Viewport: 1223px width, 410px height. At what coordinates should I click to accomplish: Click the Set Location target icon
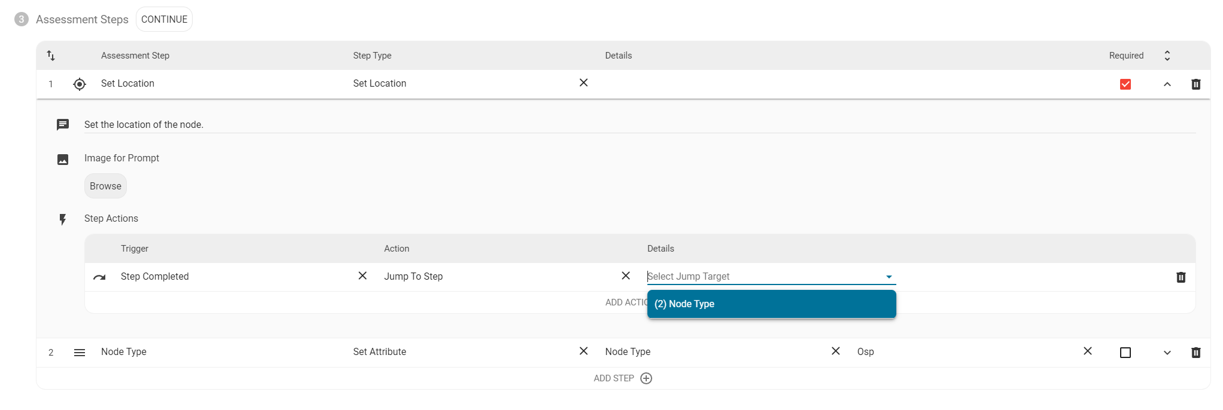(x=80, y=84)
